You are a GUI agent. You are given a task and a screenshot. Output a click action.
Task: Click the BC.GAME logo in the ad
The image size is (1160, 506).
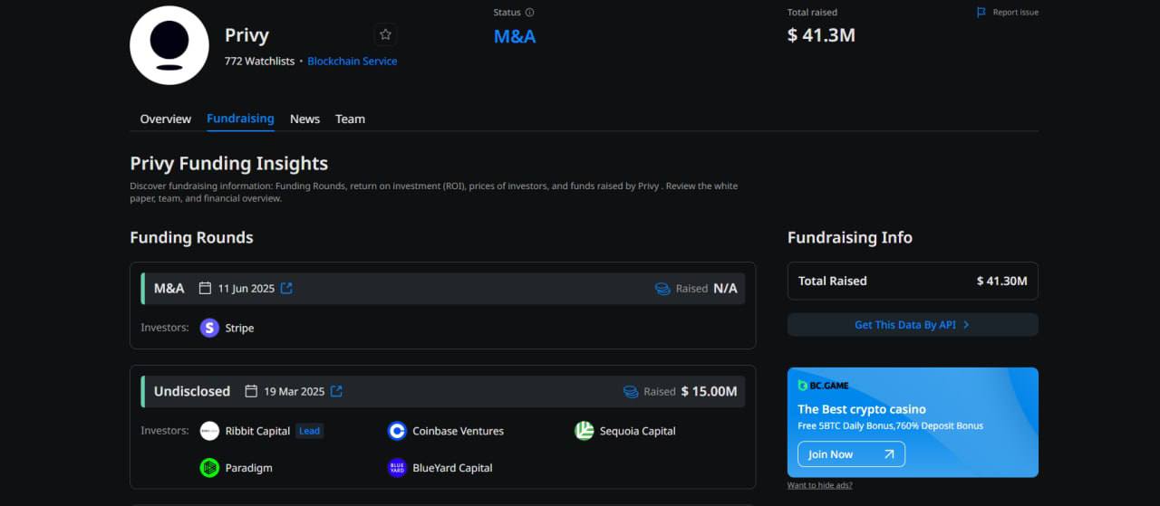coord(823,386)
